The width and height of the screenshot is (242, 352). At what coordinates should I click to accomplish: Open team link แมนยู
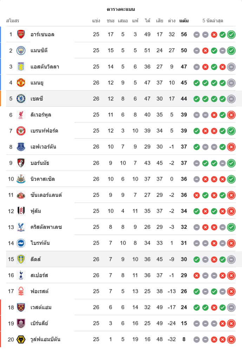[37, 83]
